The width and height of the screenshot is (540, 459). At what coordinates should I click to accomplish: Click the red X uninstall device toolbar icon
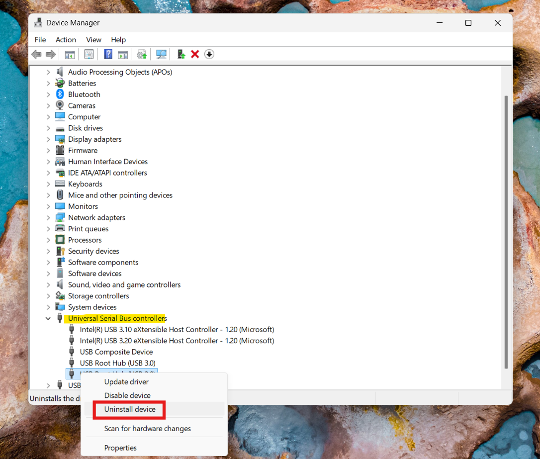tap(195, 54)
